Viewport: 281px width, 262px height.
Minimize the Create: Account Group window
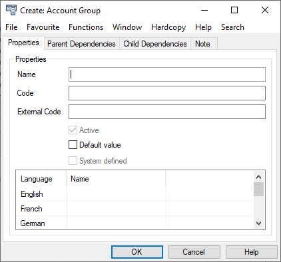204,10
